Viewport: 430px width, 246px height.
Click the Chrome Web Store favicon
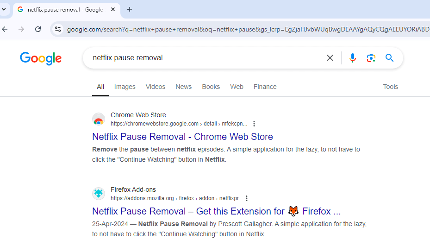coord(99,120)
